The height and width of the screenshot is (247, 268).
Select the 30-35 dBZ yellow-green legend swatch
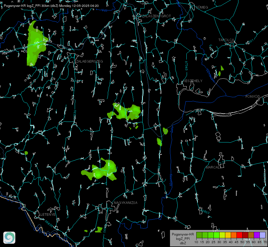(222, 235)
